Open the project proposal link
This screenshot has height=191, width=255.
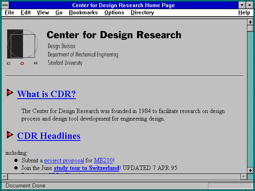point(64,160)
